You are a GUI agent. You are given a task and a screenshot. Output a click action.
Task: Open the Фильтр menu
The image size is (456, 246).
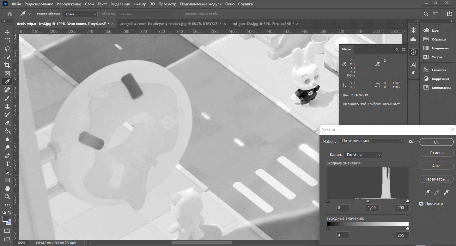pos(140,4)
